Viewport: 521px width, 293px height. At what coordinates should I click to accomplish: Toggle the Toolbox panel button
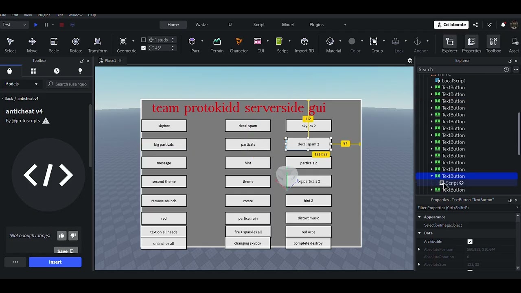coord(493,45)
